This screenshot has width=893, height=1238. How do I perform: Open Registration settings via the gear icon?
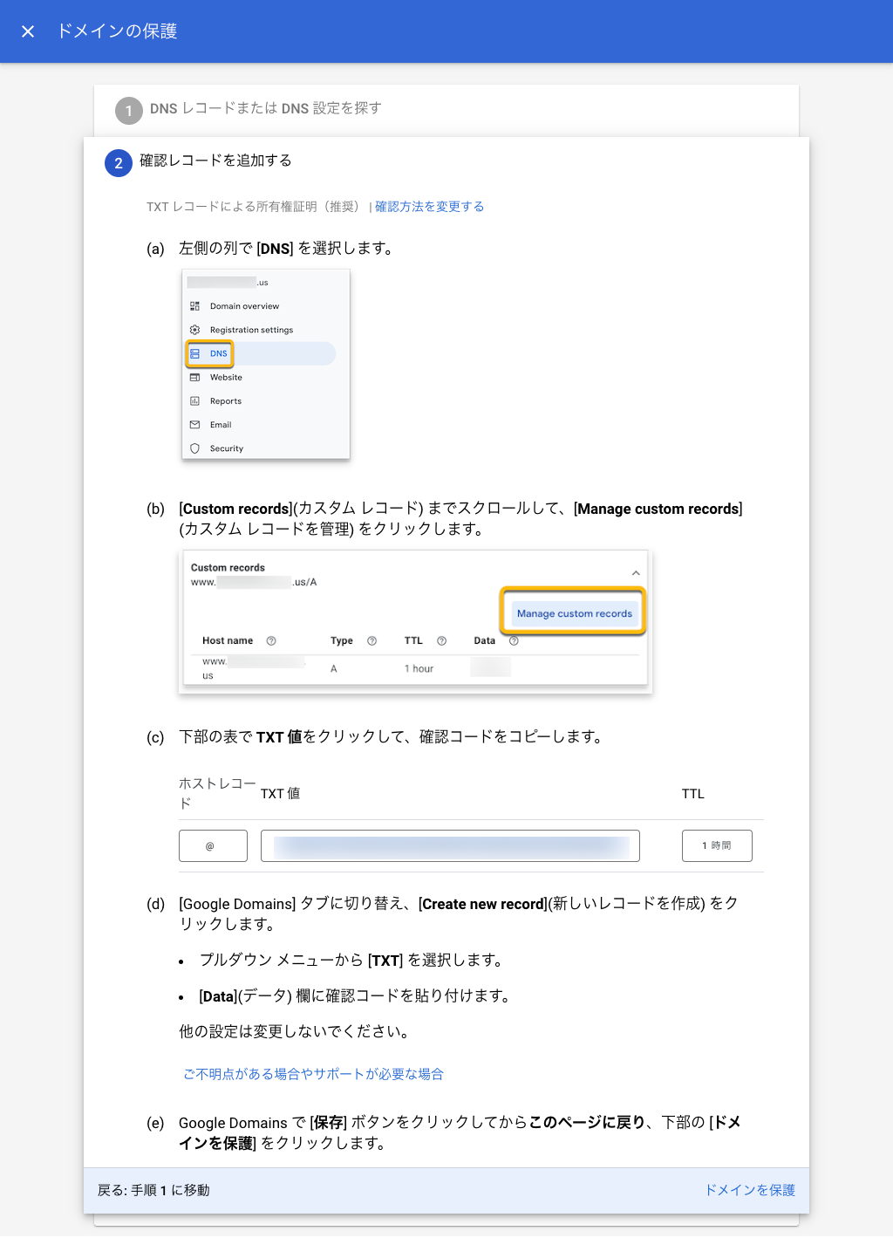pos(195,330)
